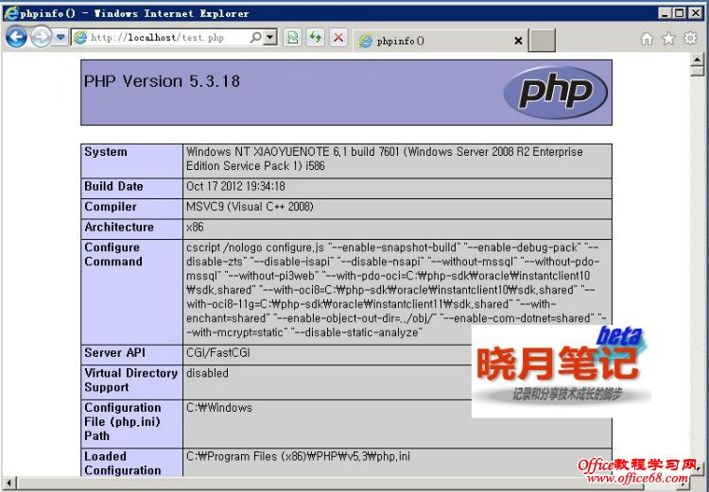
Task: Click the "Oct 17 2012 19:34:18" value
Action: point(235,186)
